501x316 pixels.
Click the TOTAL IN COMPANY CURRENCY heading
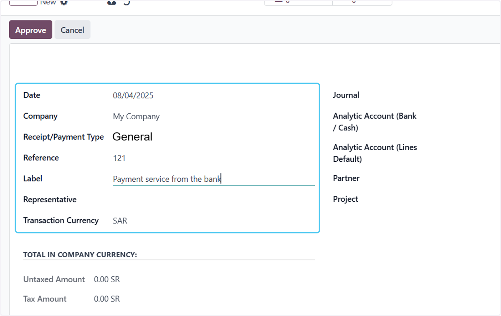[x=80, y=255]
